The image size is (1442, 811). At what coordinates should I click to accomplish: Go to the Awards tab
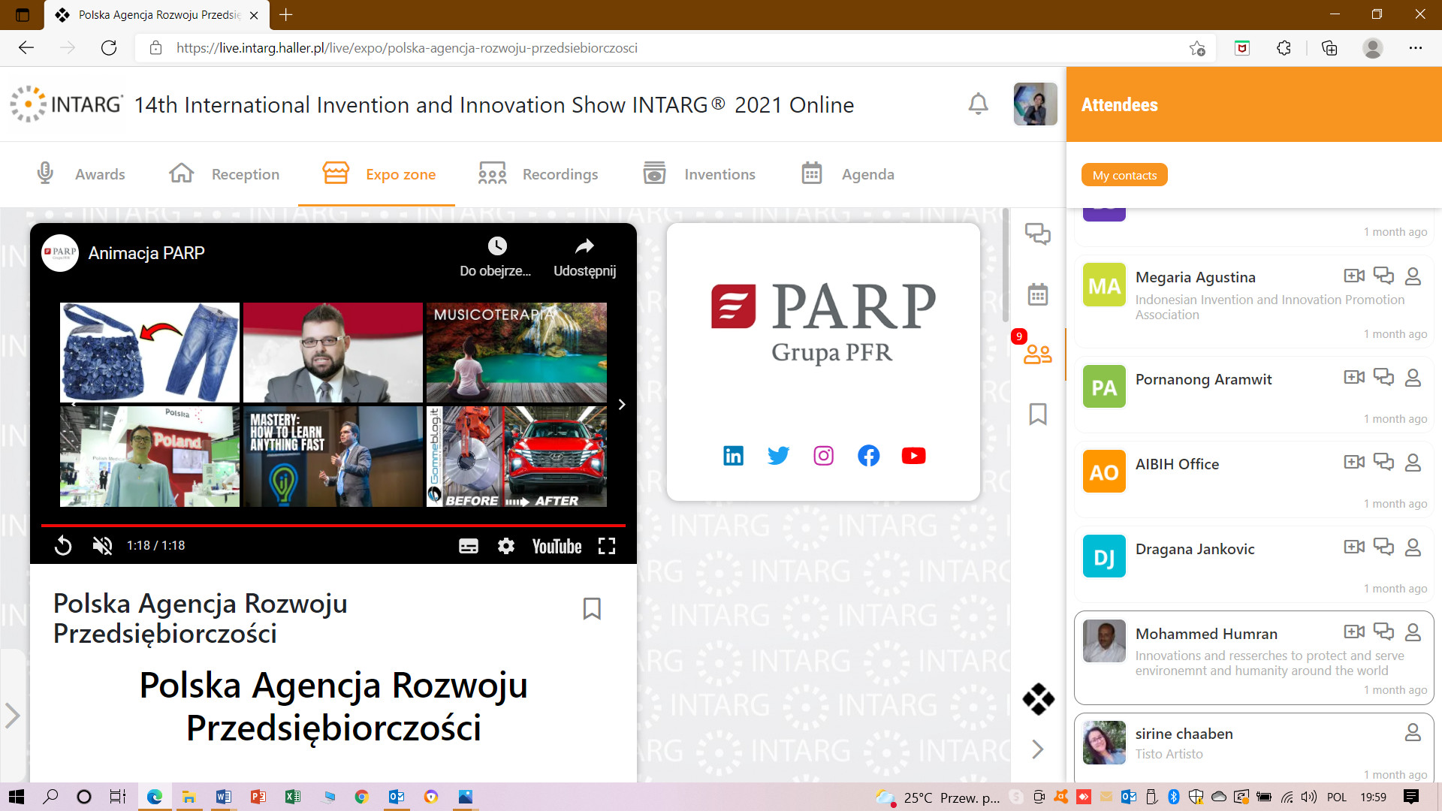click(80, 174)
